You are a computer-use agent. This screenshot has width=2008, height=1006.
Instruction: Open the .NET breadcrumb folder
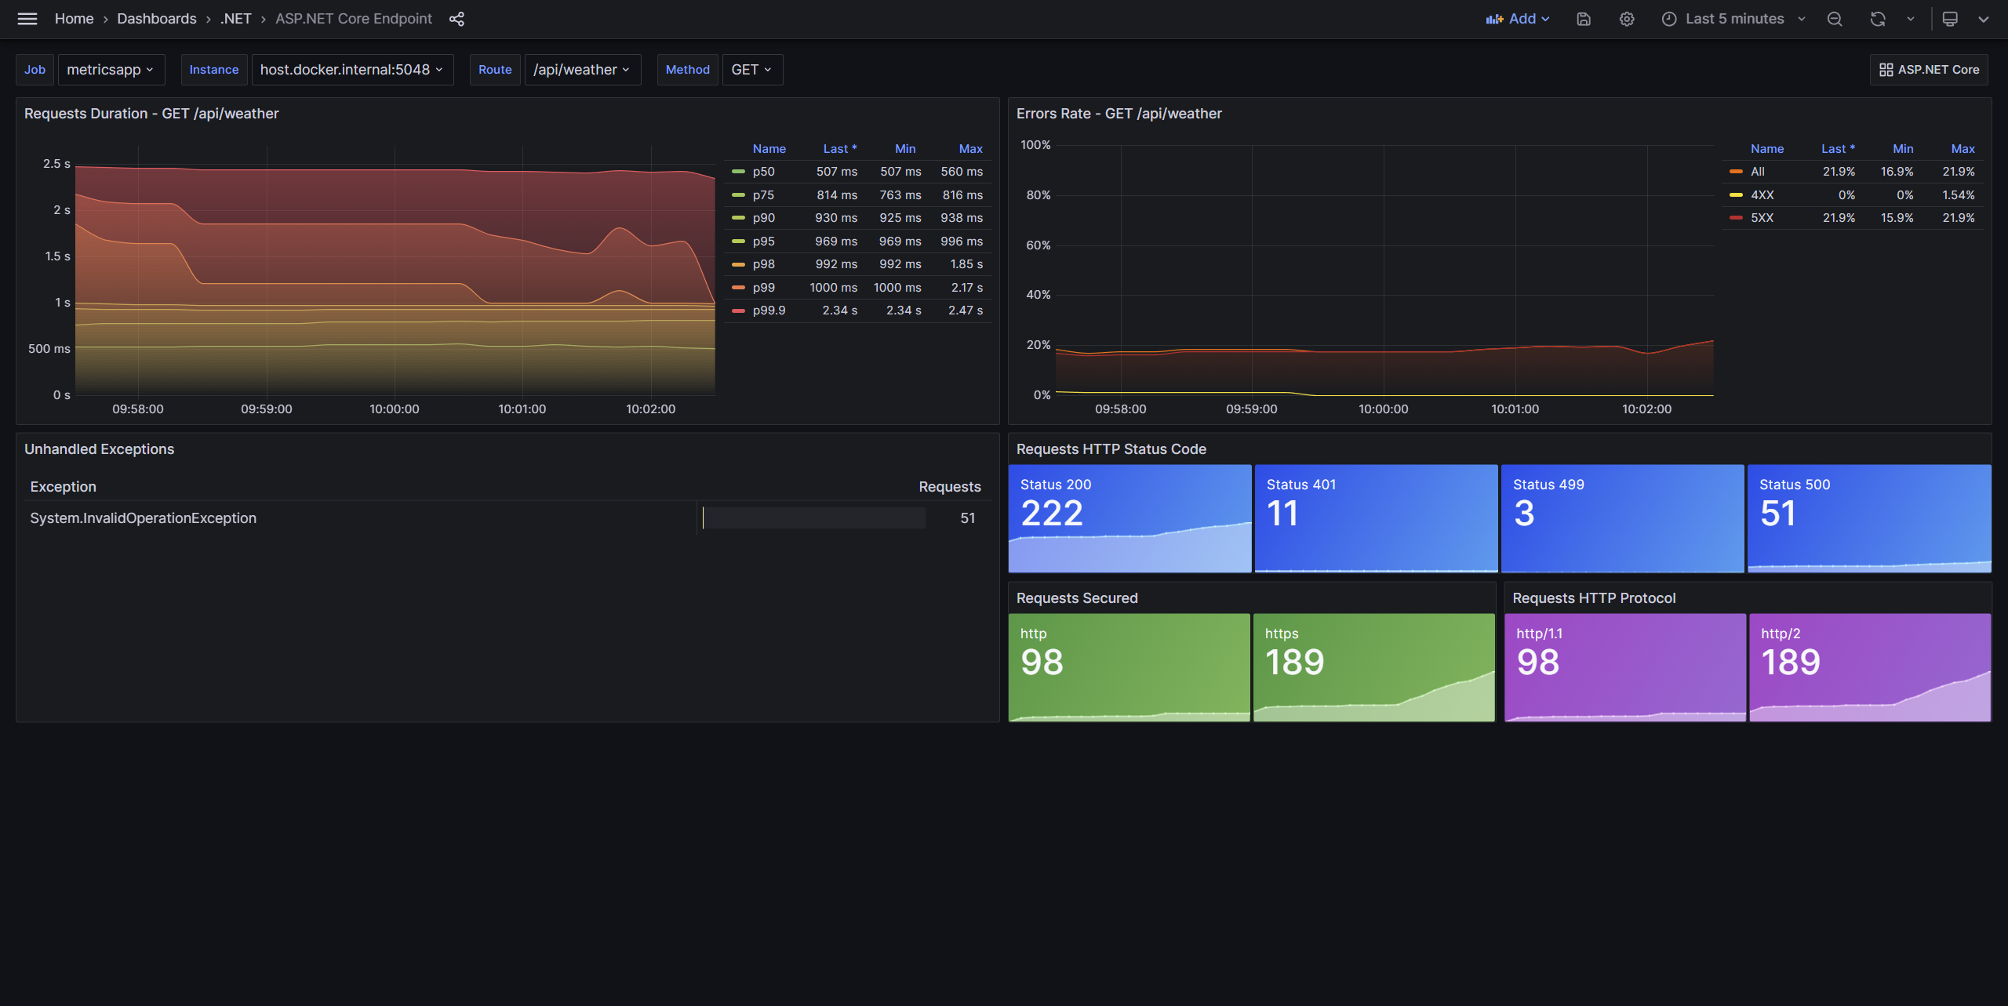(x=235, y=19)
